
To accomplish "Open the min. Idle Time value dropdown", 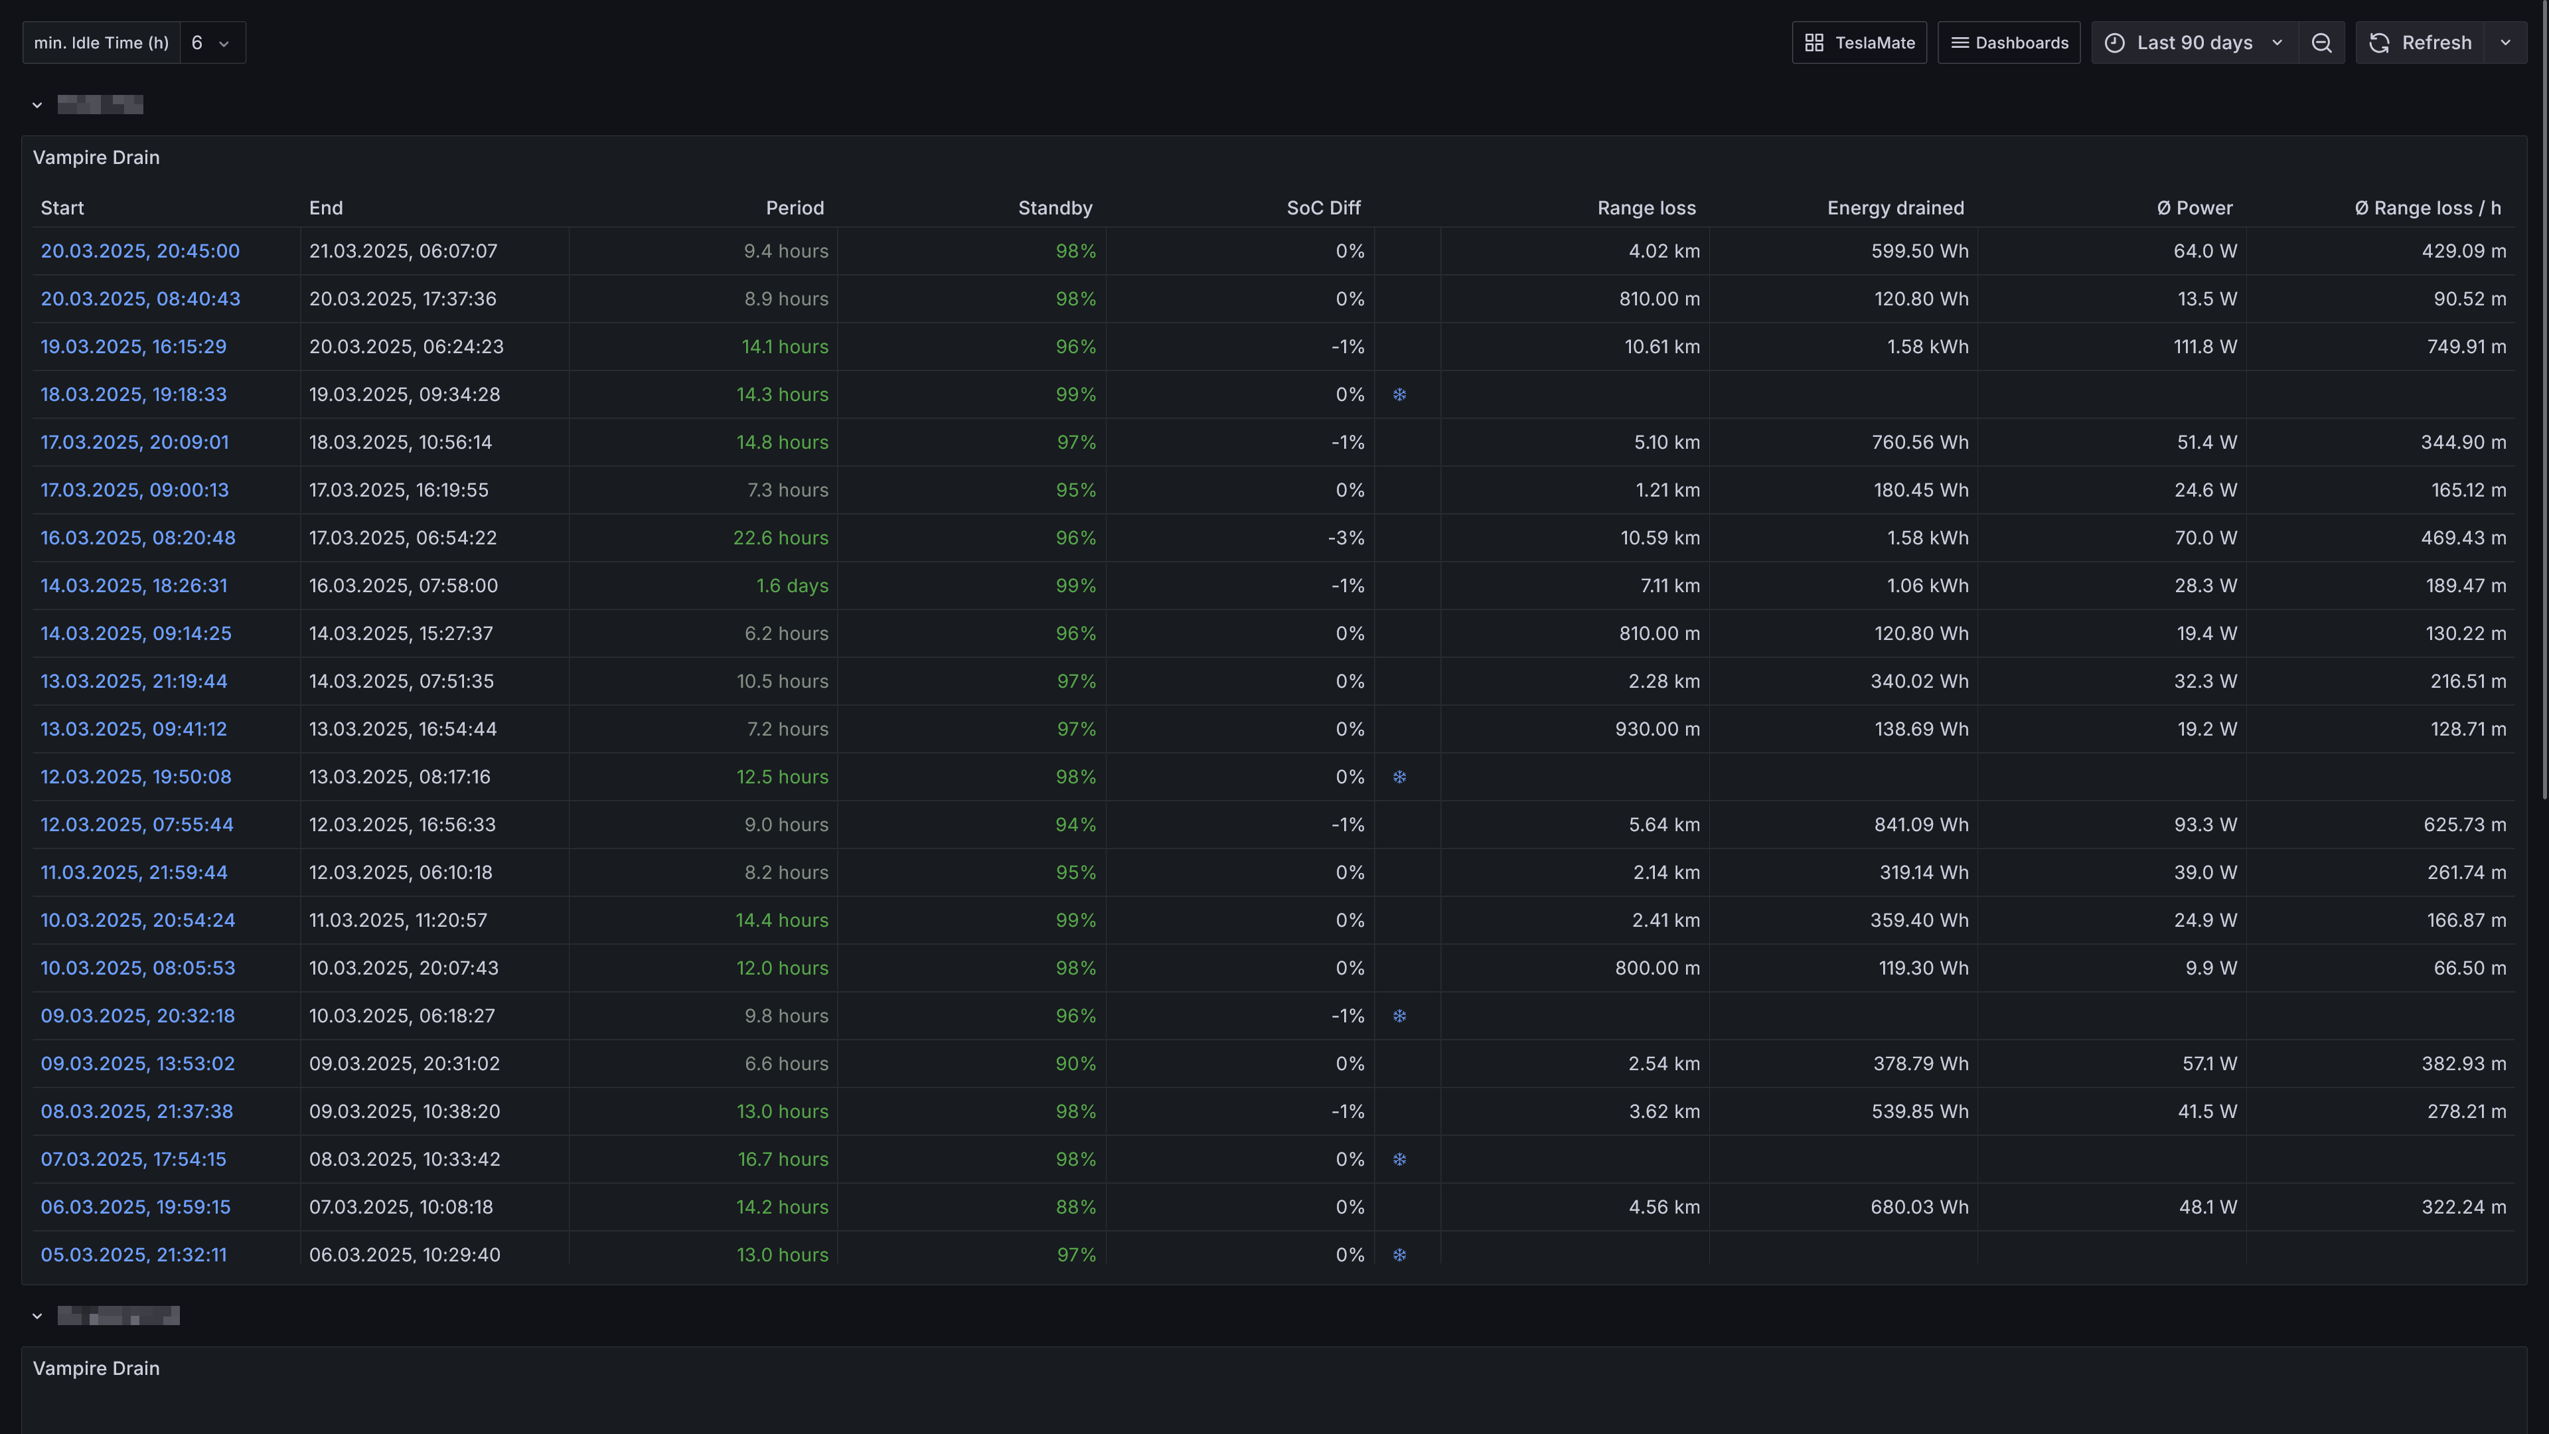I will 212,42.
